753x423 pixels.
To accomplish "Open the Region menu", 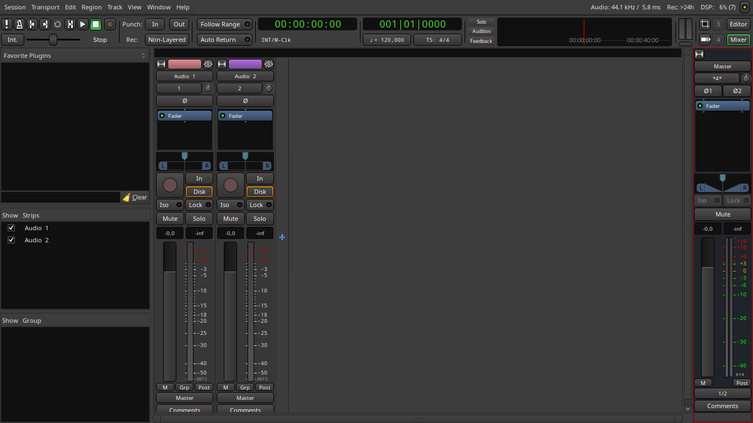I will click(x=92, y=7).
